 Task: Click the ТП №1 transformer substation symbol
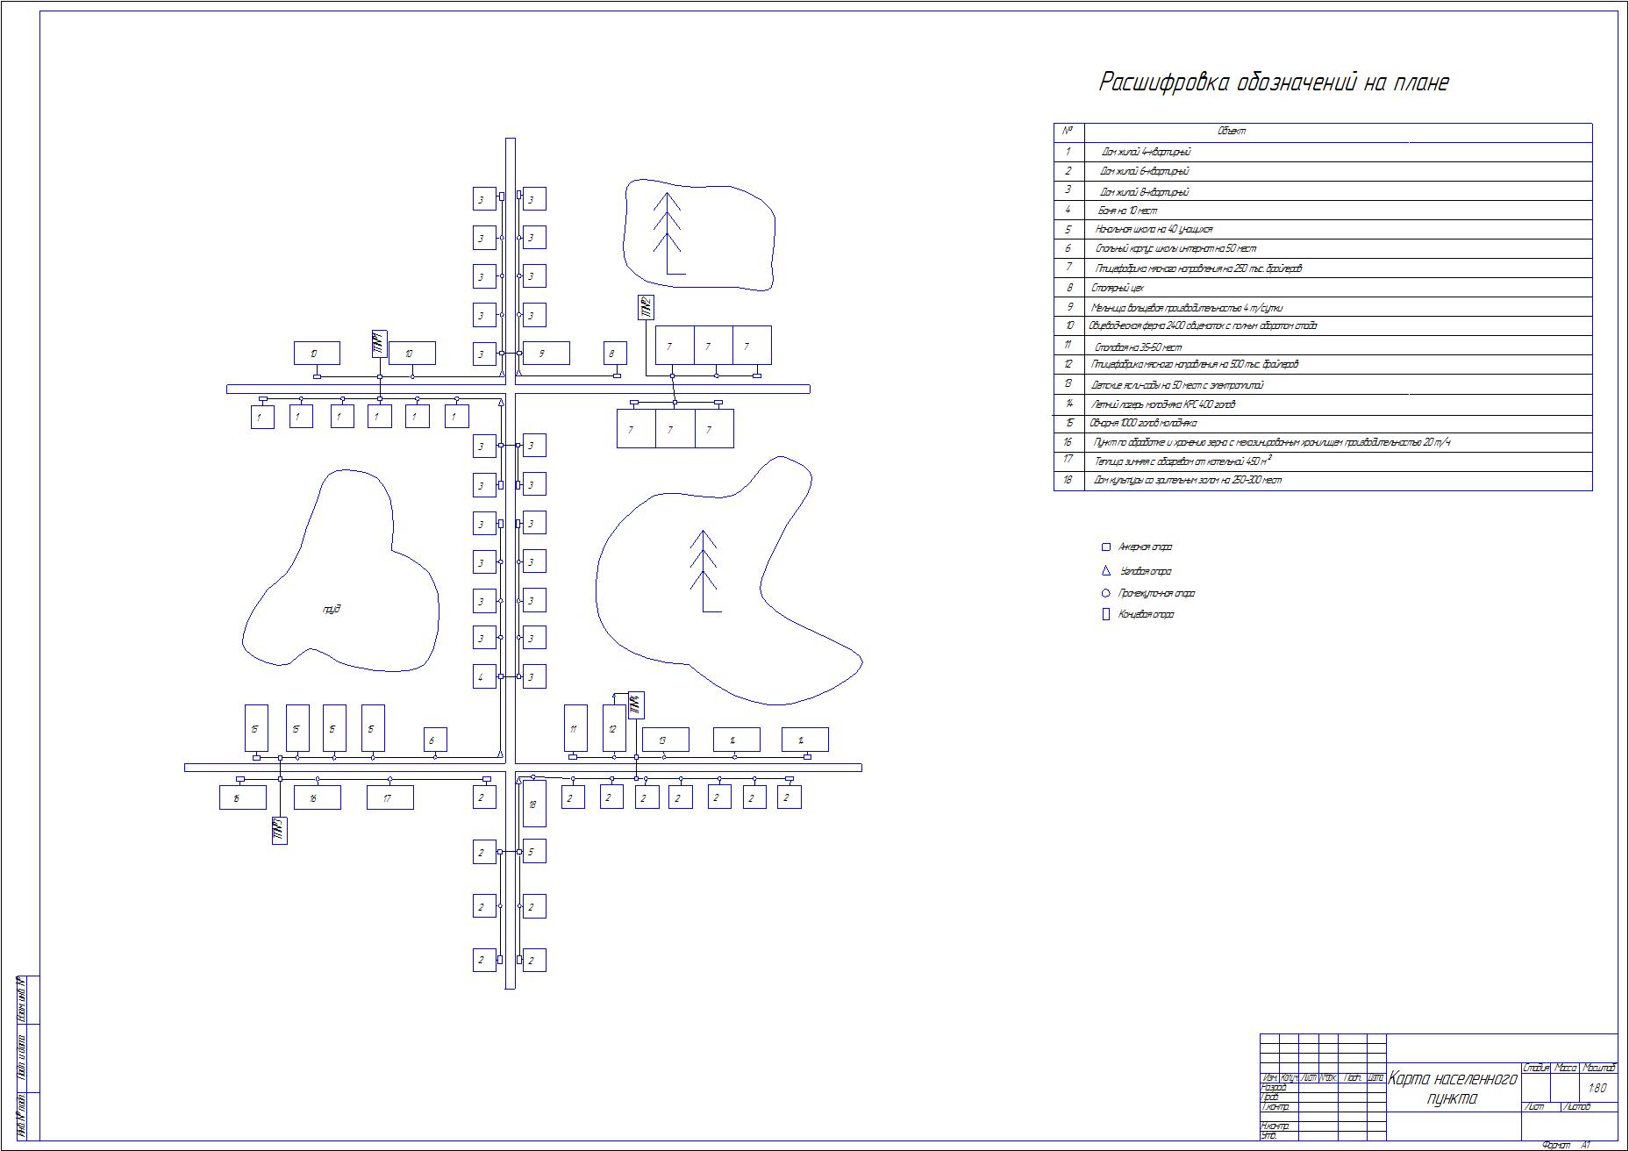click(380, 344)
